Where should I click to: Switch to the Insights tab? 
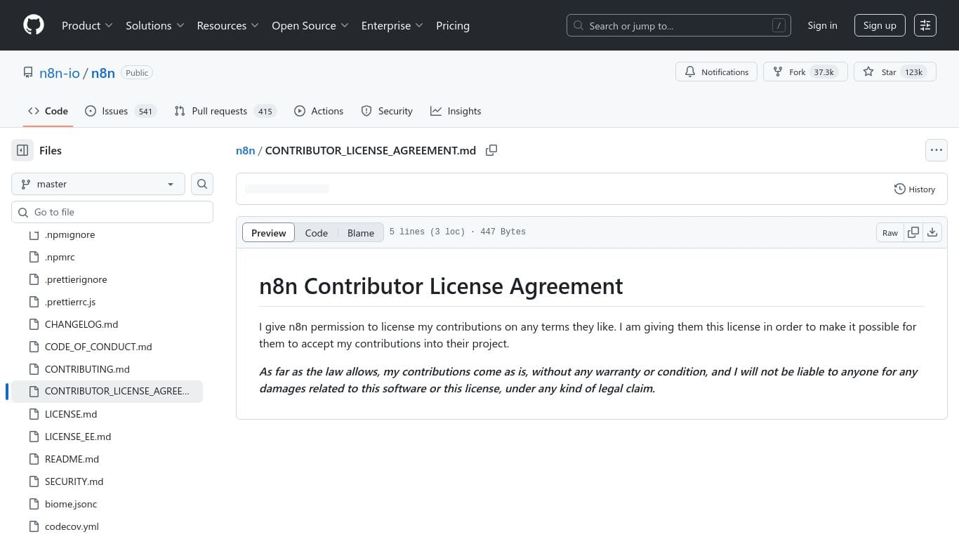coord(456,111)
